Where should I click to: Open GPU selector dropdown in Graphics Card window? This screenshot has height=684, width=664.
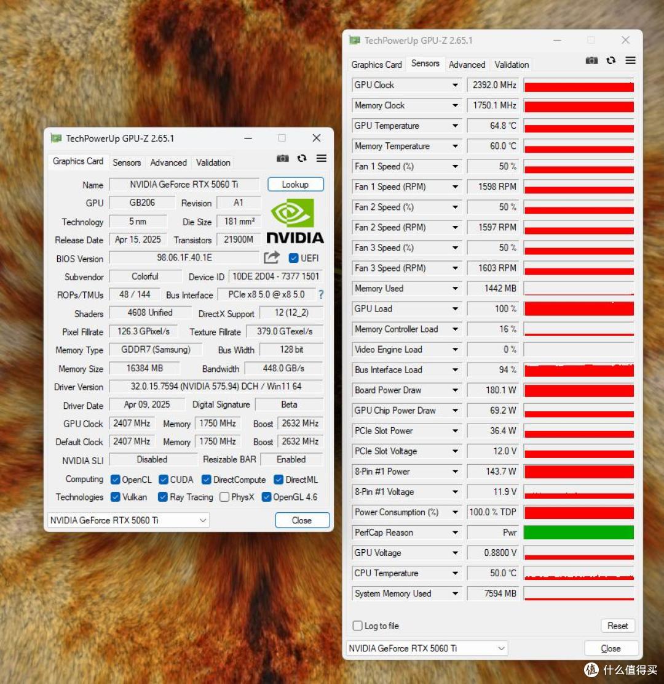point(128,520)
